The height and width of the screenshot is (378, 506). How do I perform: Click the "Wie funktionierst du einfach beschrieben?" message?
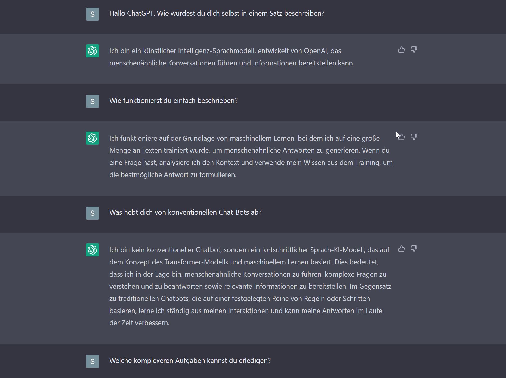point(174,101)
